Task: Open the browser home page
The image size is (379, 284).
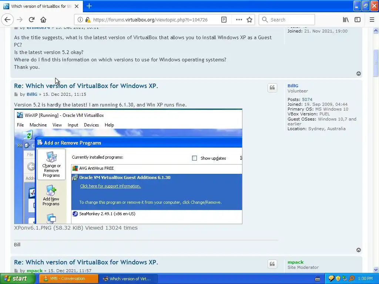Action: [43, 20]
